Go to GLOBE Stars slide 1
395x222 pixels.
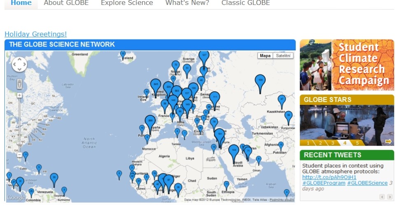308,143
